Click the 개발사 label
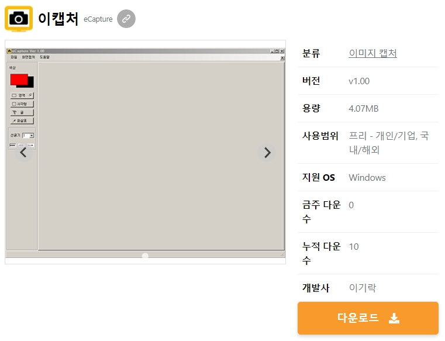Screen dimensions: 445x341 coord(316,288)
